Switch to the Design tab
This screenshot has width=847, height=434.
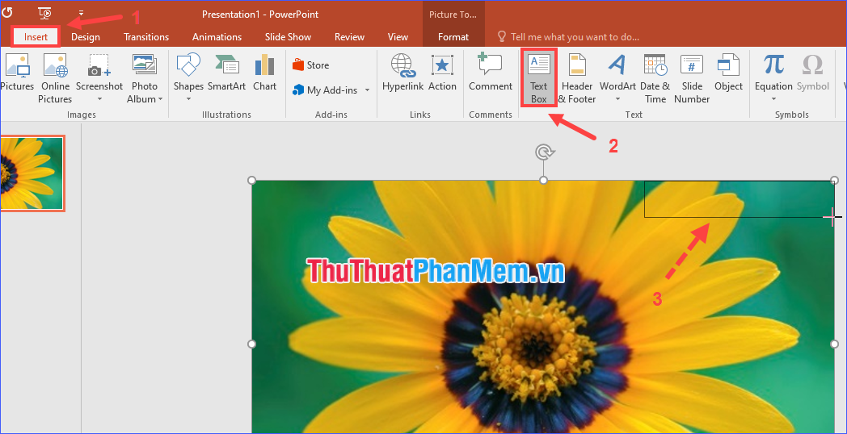tap(86, 37)
